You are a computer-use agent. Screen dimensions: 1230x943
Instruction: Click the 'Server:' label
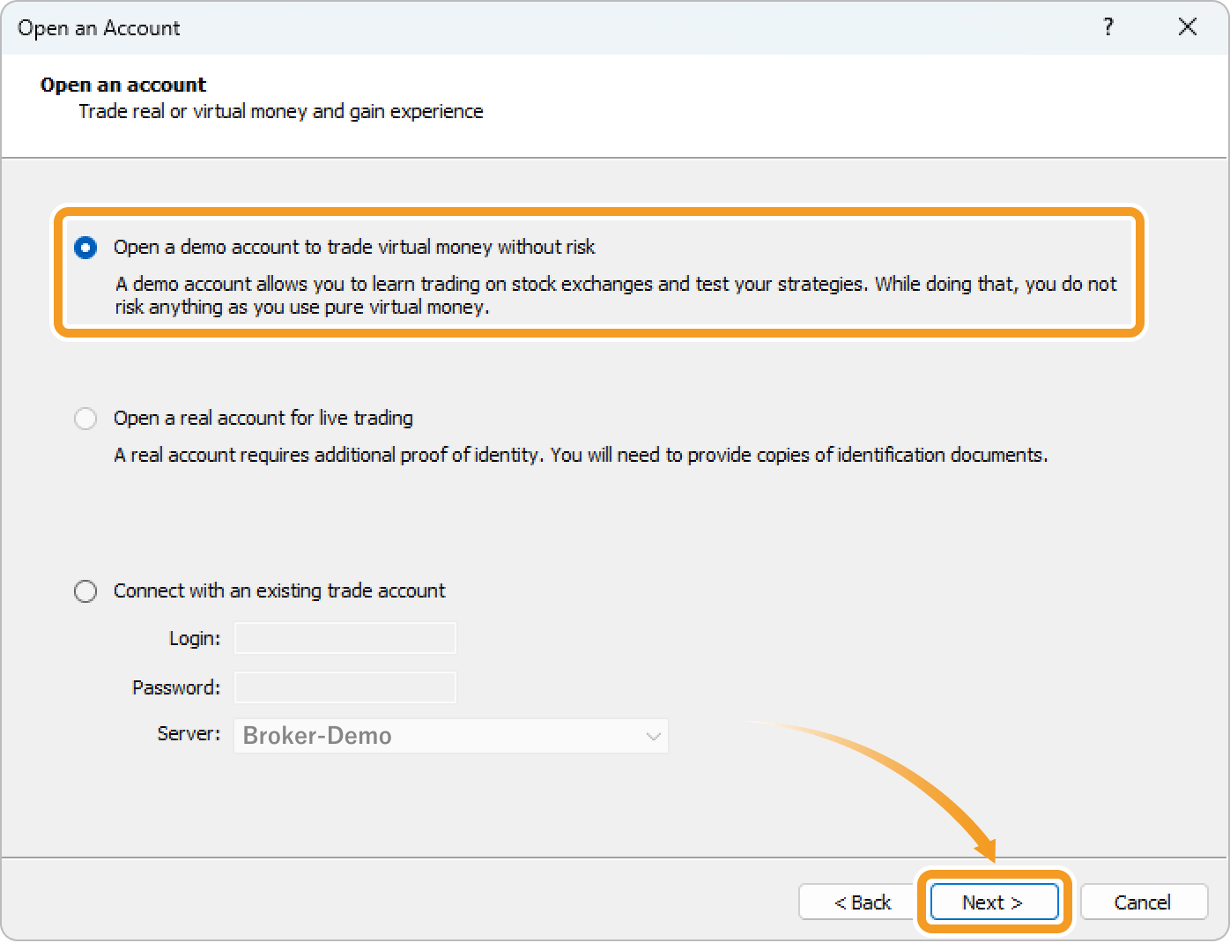[189, 733]
